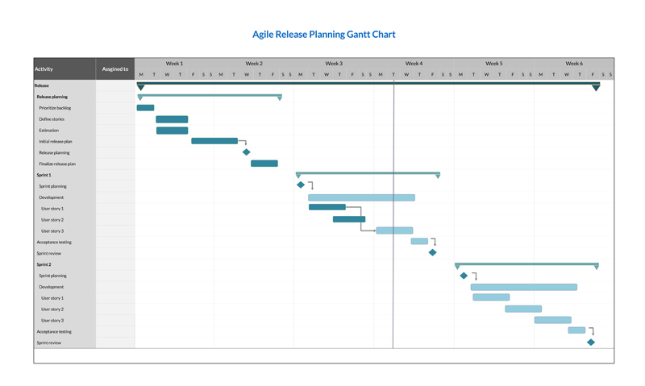The height and width of the screenshot is (386, 645).
Task: Click the Release summary bar start triangle
Action: (141, 87)
